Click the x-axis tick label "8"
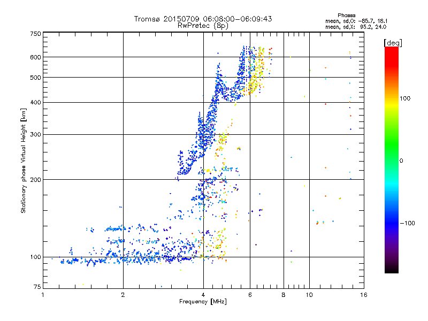Image resolution: width=428 pixels, height=321 pixels. 284,295
